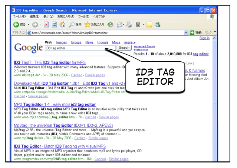Click Cached for wma-mp3.com result

tap(90, 117)
